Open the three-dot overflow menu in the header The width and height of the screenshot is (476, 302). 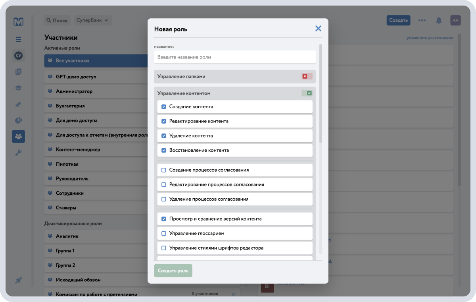pos(422,20)
